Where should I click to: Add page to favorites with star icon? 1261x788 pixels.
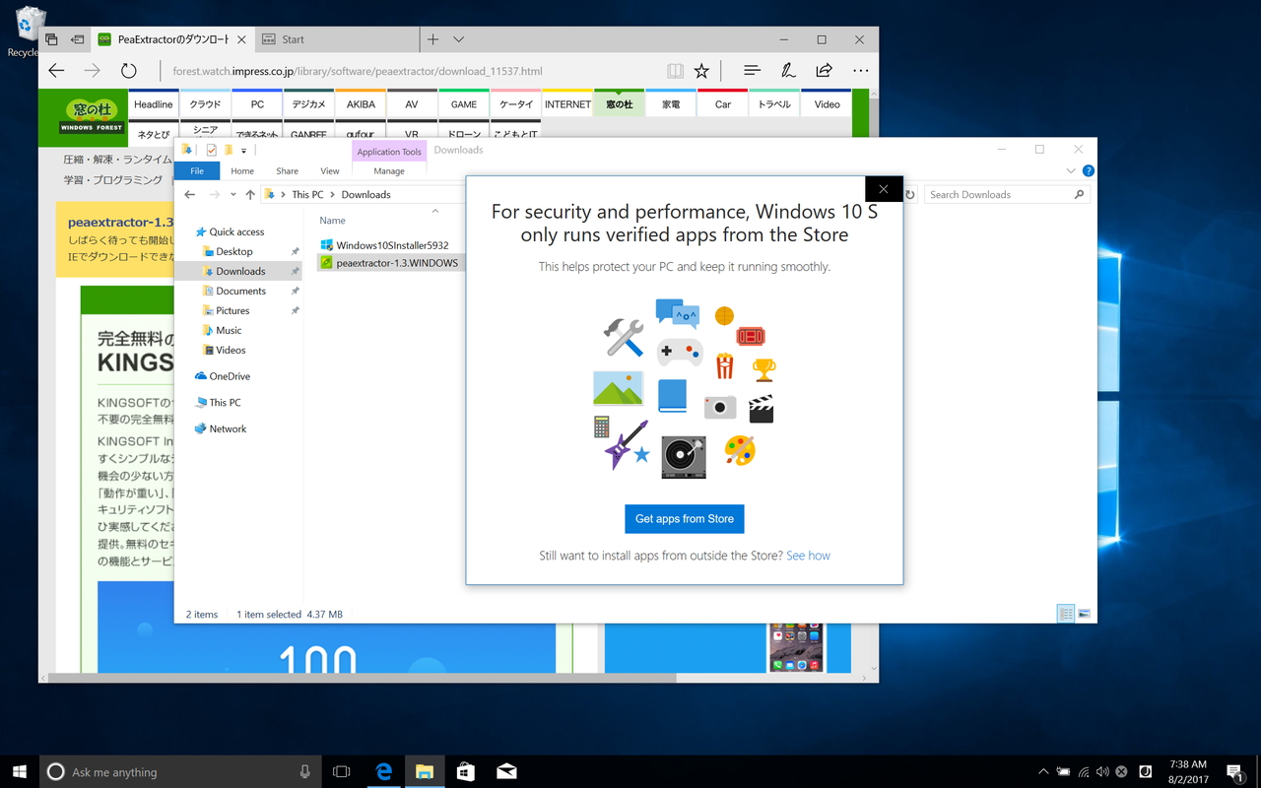[x=701, y=71]
